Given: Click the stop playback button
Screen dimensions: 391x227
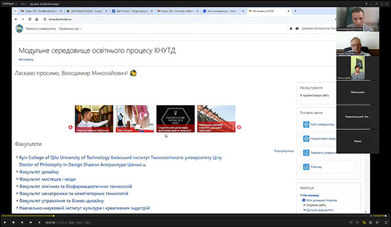Looking at the screenshot, I should [13, 222].
